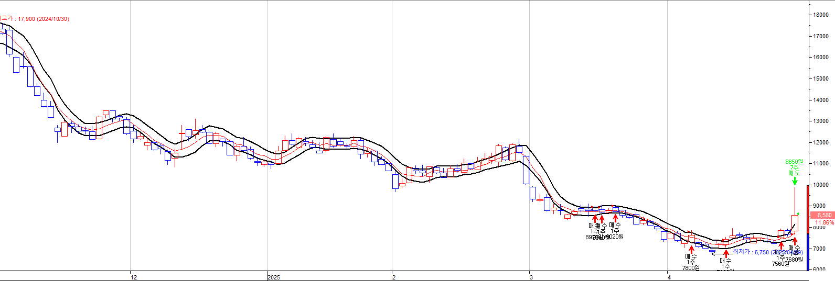This screenshot has height=281, width=835.
Task: Select the 8650원 sell price label
Action: (x=794, y=162)
